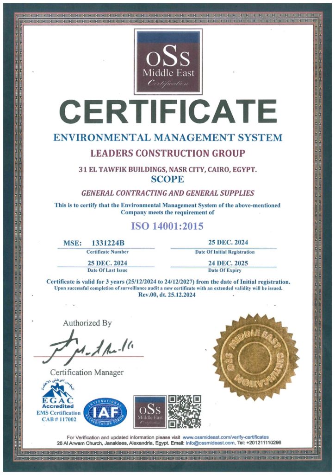Click the 'Date Of Last Issue' label

[x=107, y=270]
